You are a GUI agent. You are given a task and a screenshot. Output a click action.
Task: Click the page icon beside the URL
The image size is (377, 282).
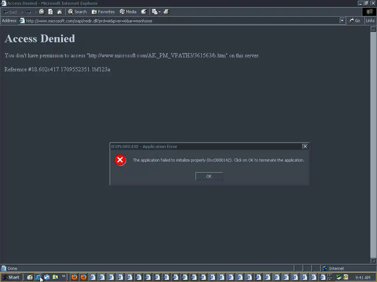coord(22,21)
